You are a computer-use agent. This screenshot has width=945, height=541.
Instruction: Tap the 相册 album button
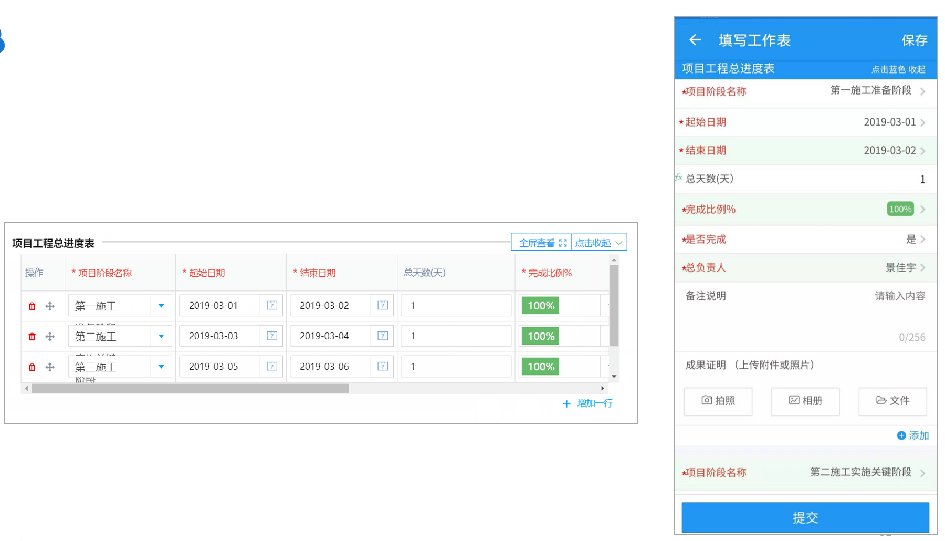805,401
